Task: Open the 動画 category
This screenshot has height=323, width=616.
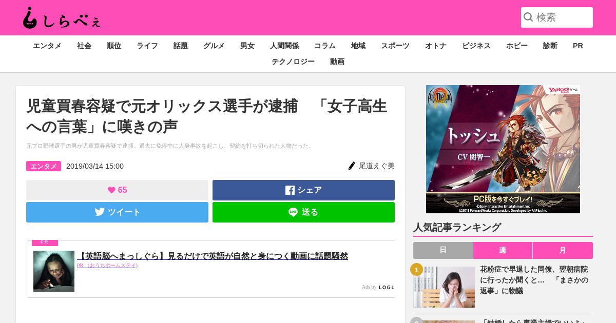Action: point(337,62)
